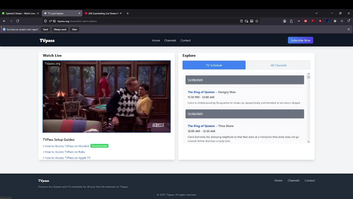Choose Always send for crash reports
This screenshot has width=353, height=199.
coord(60,29)
